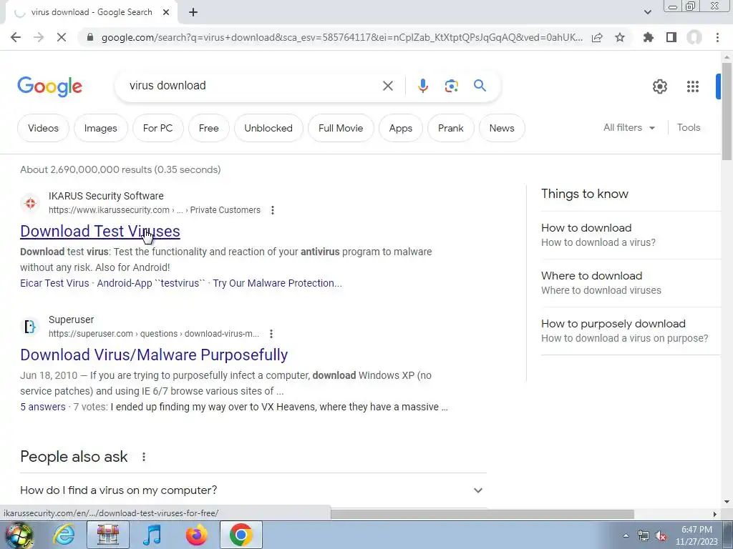733x549 pixels.
Task: Click the forward navigation arrow
Action: pyautogui.click(x=39, y=37)
